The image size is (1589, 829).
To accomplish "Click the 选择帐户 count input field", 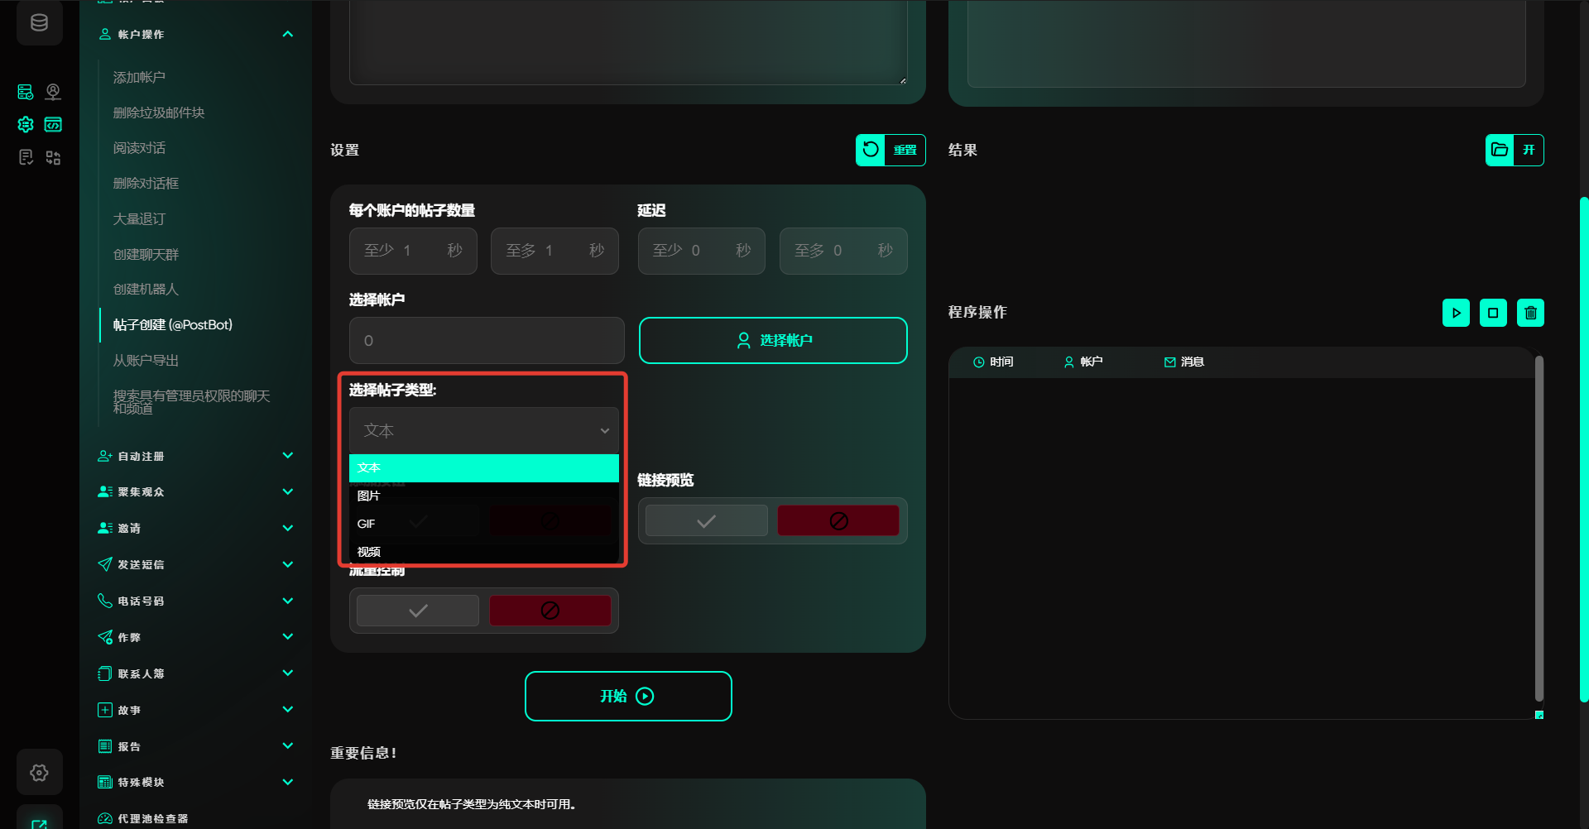I will coord(487,340).
